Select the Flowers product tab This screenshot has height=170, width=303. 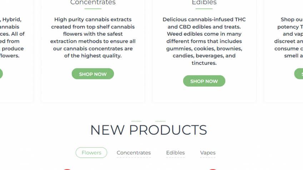click(x=91, y=153)
